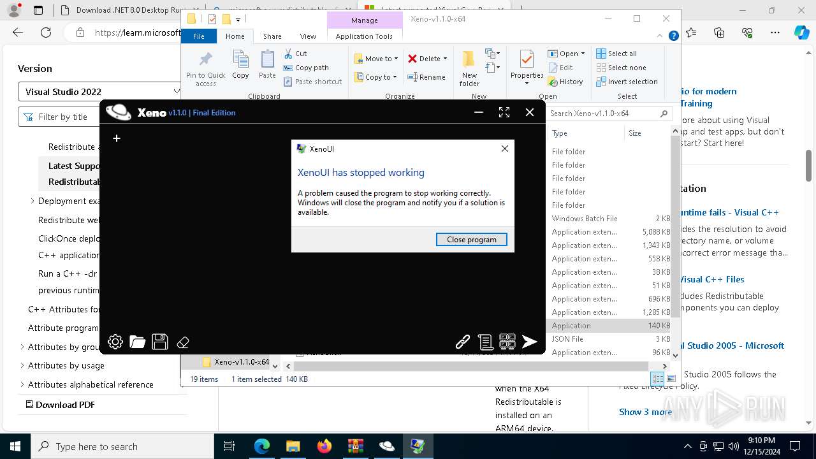Switch Explorer to large icons view

[671, 379]
